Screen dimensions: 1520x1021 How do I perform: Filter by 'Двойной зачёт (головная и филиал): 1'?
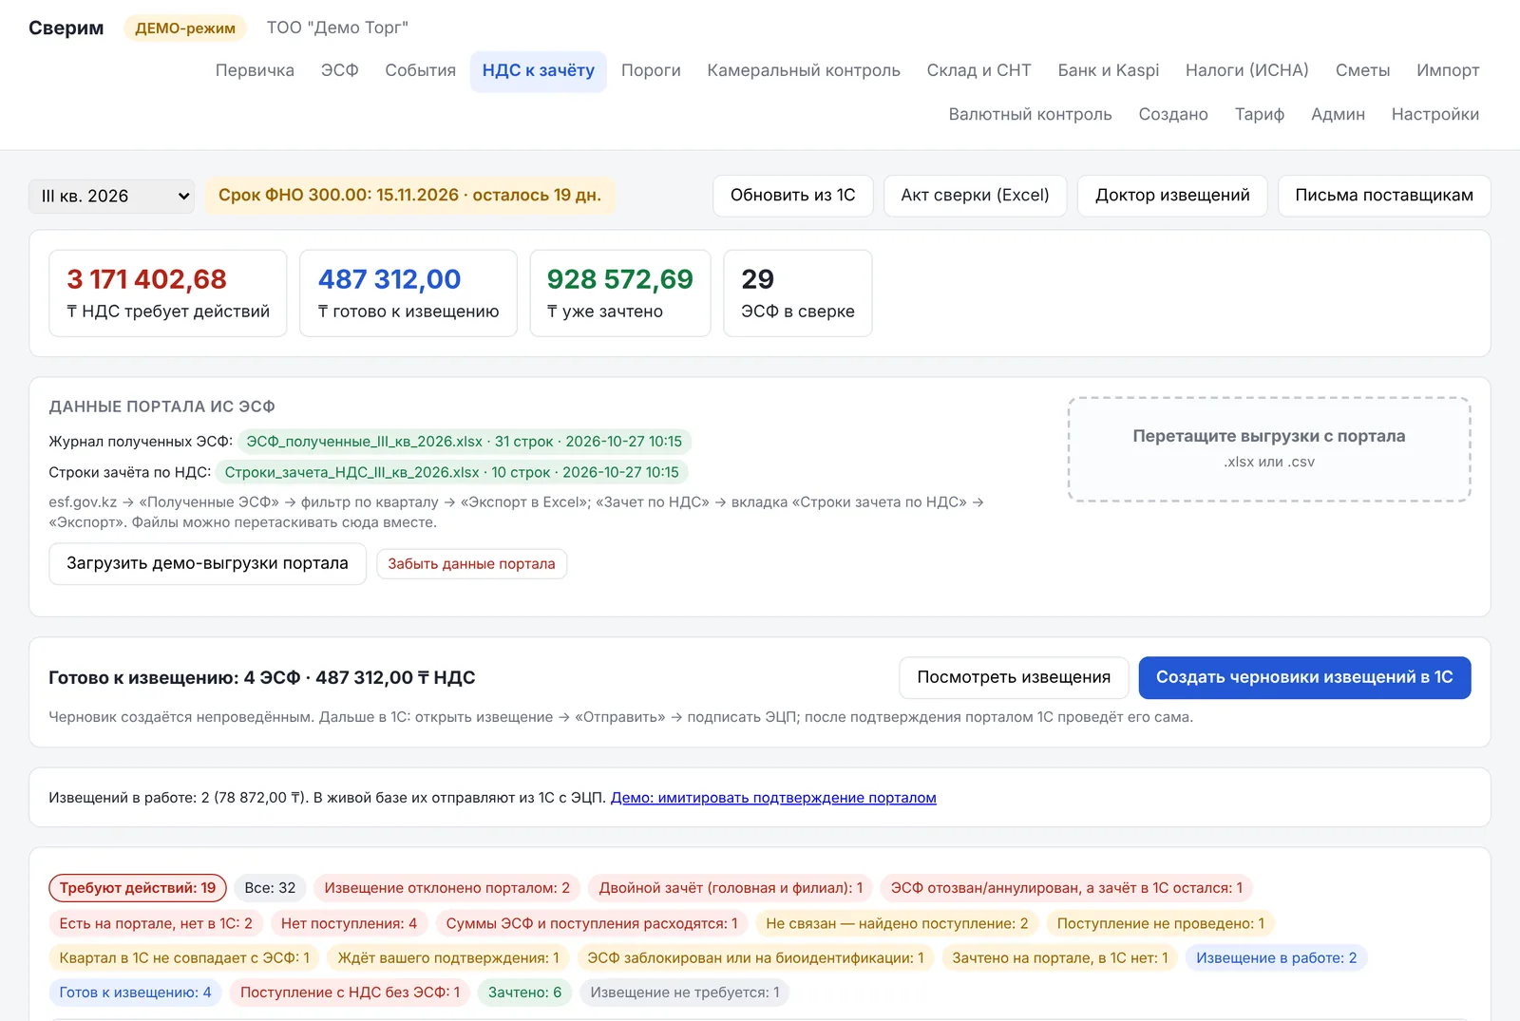731,888
